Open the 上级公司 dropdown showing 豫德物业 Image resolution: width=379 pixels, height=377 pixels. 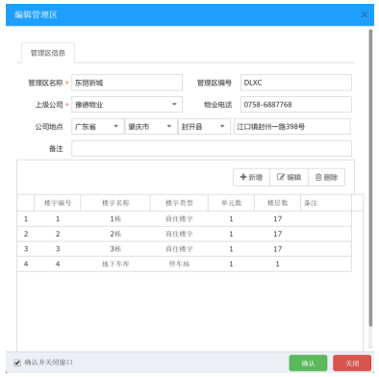[127, 105]
